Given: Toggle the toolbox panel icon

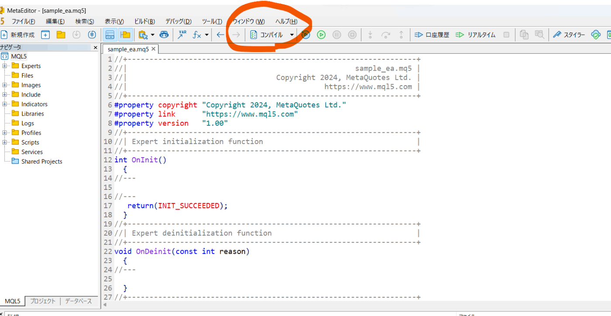Looking at the screenshot, I should pos(110,35).
